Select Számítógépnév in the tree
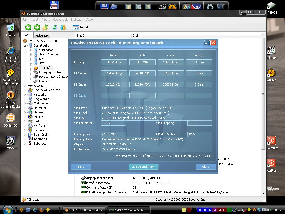The image size is (285, 214). click(49, 54)
